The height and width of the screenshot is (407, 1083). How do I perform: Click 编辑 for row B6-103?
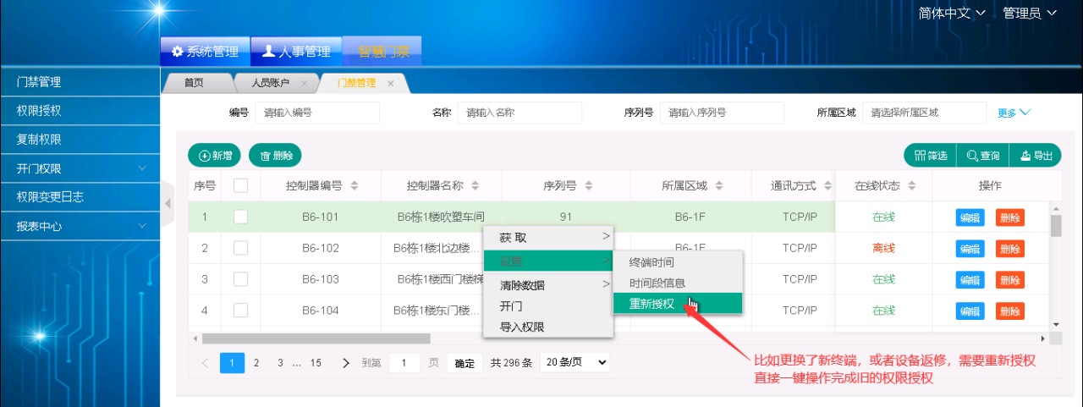point(970,280)
